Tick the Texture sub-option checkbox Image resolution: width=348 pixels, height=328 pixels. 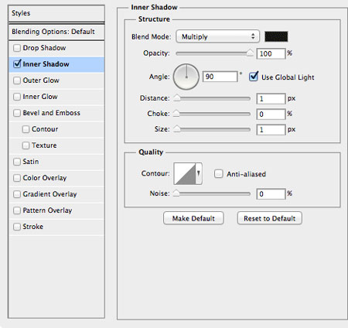pyautogui.click(x=26, y=145)
